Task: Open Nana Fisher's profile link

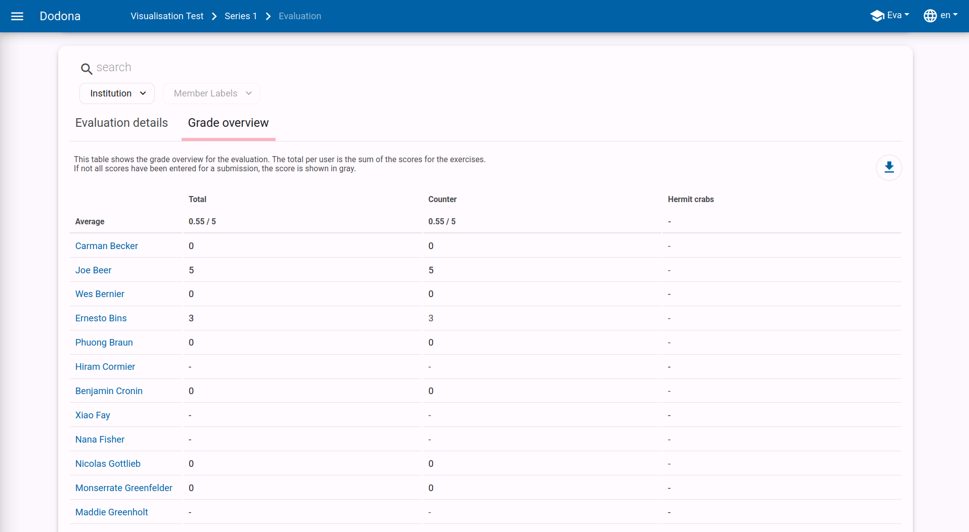Action: pyautogui.click(x=100, y=440)
